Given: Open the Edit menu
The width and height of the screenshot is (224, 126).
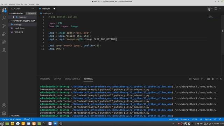Looking at the screenshot, I should [x=6, y=4].
